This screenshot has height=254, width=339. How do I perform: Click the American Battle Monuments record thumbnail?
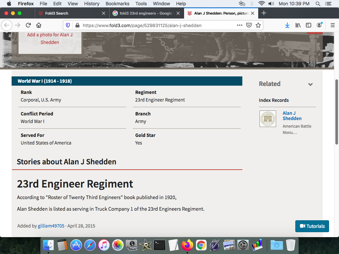pyautogui.click(x=267, y=119)
